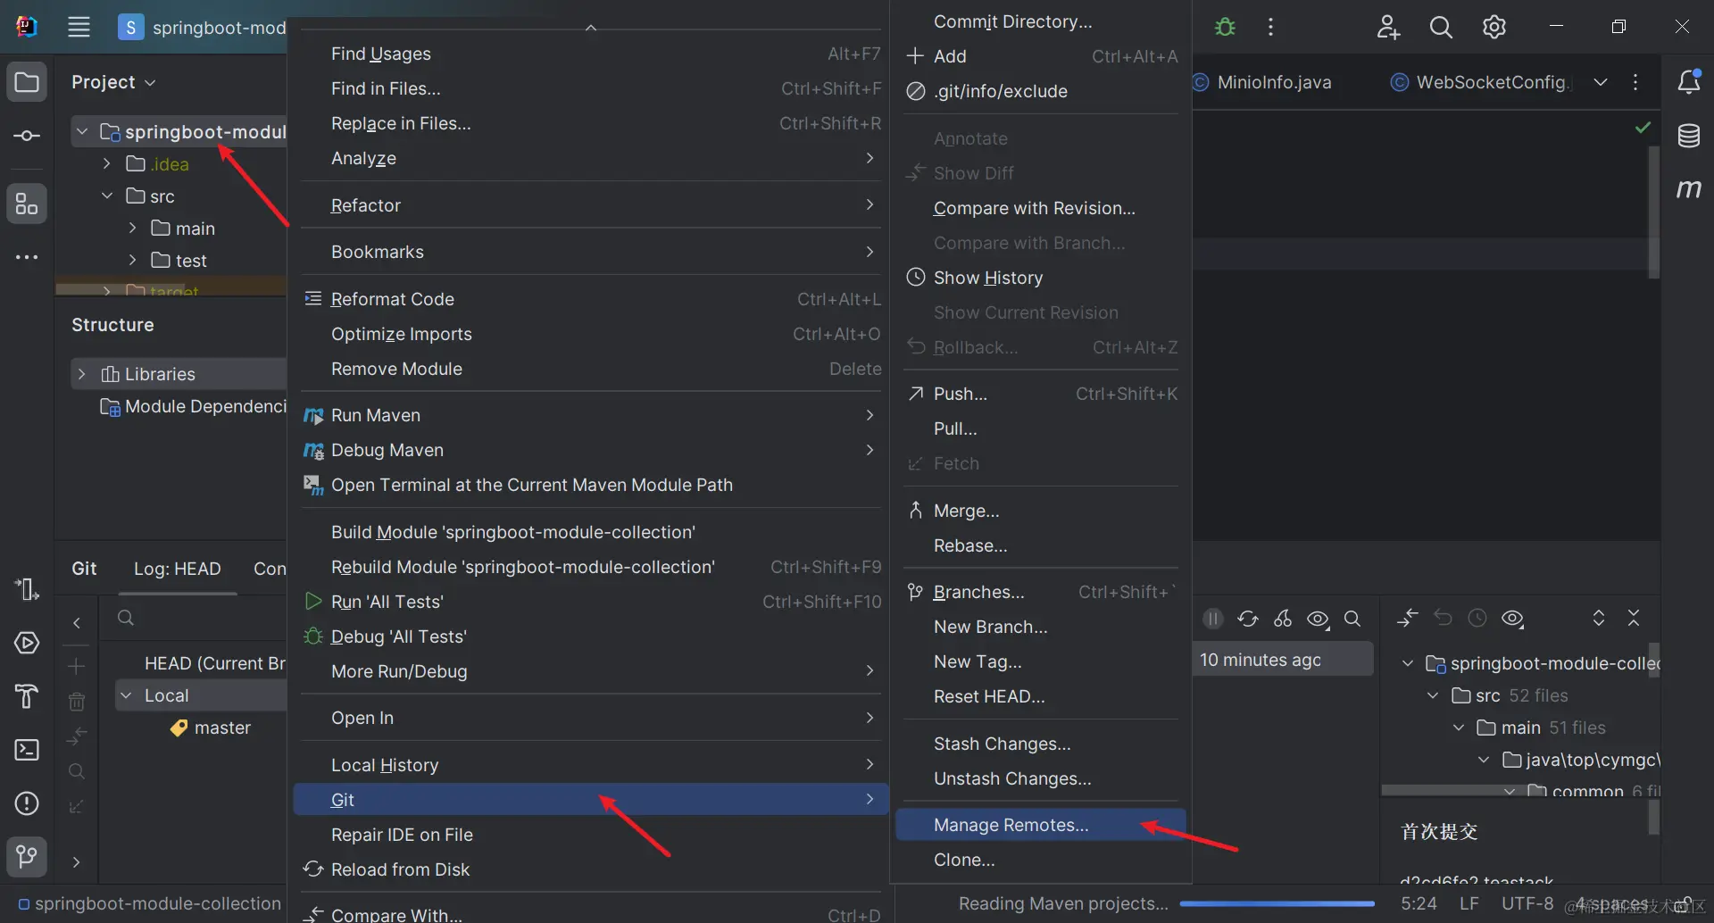
Task: Click Stash Changes menu entry
Action: pos(1041,744)
